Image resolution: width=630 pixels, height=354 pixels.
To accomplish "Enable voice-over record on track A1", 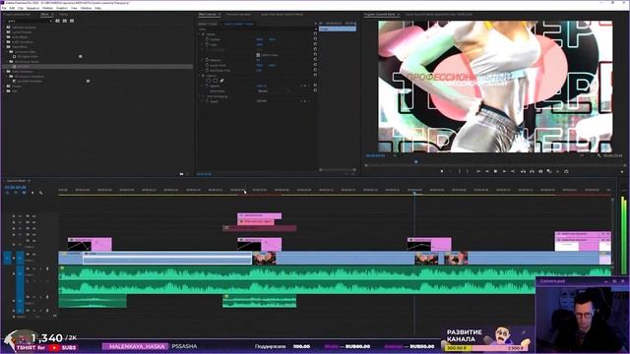I will [47, 268].
